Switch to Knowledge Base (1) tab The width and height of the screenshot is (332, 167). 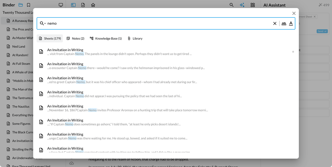click(x=106, y=38)
